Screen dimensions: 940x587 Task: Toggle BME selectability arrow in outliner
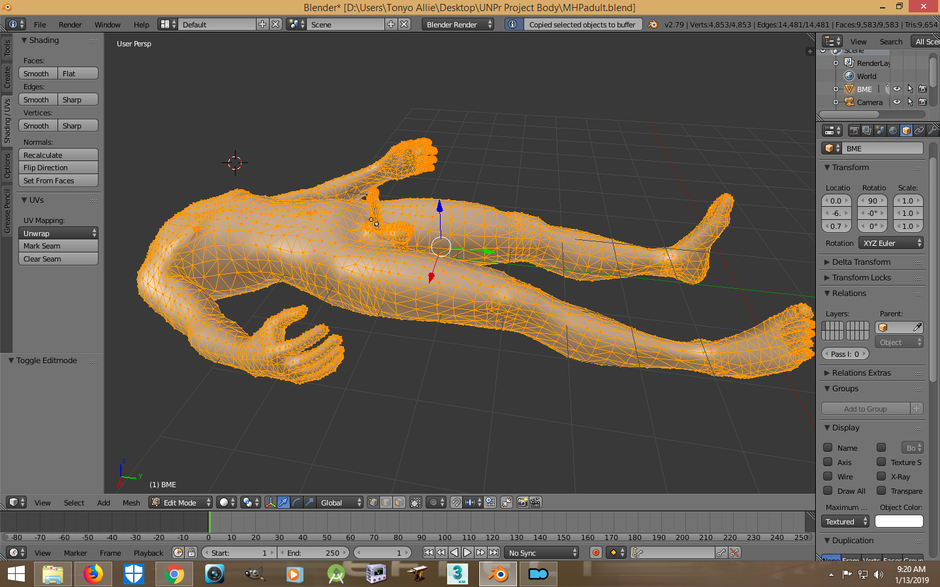coord(910,89)
